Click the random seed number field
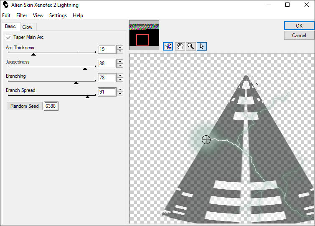This screenshot has width=315, height=226. point(51,106)
